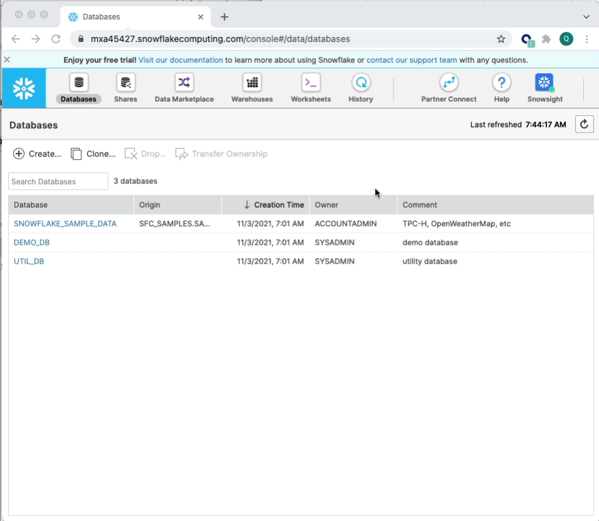Click the Clone database button
The image size is (599, 521).
[x=93, y=154]
